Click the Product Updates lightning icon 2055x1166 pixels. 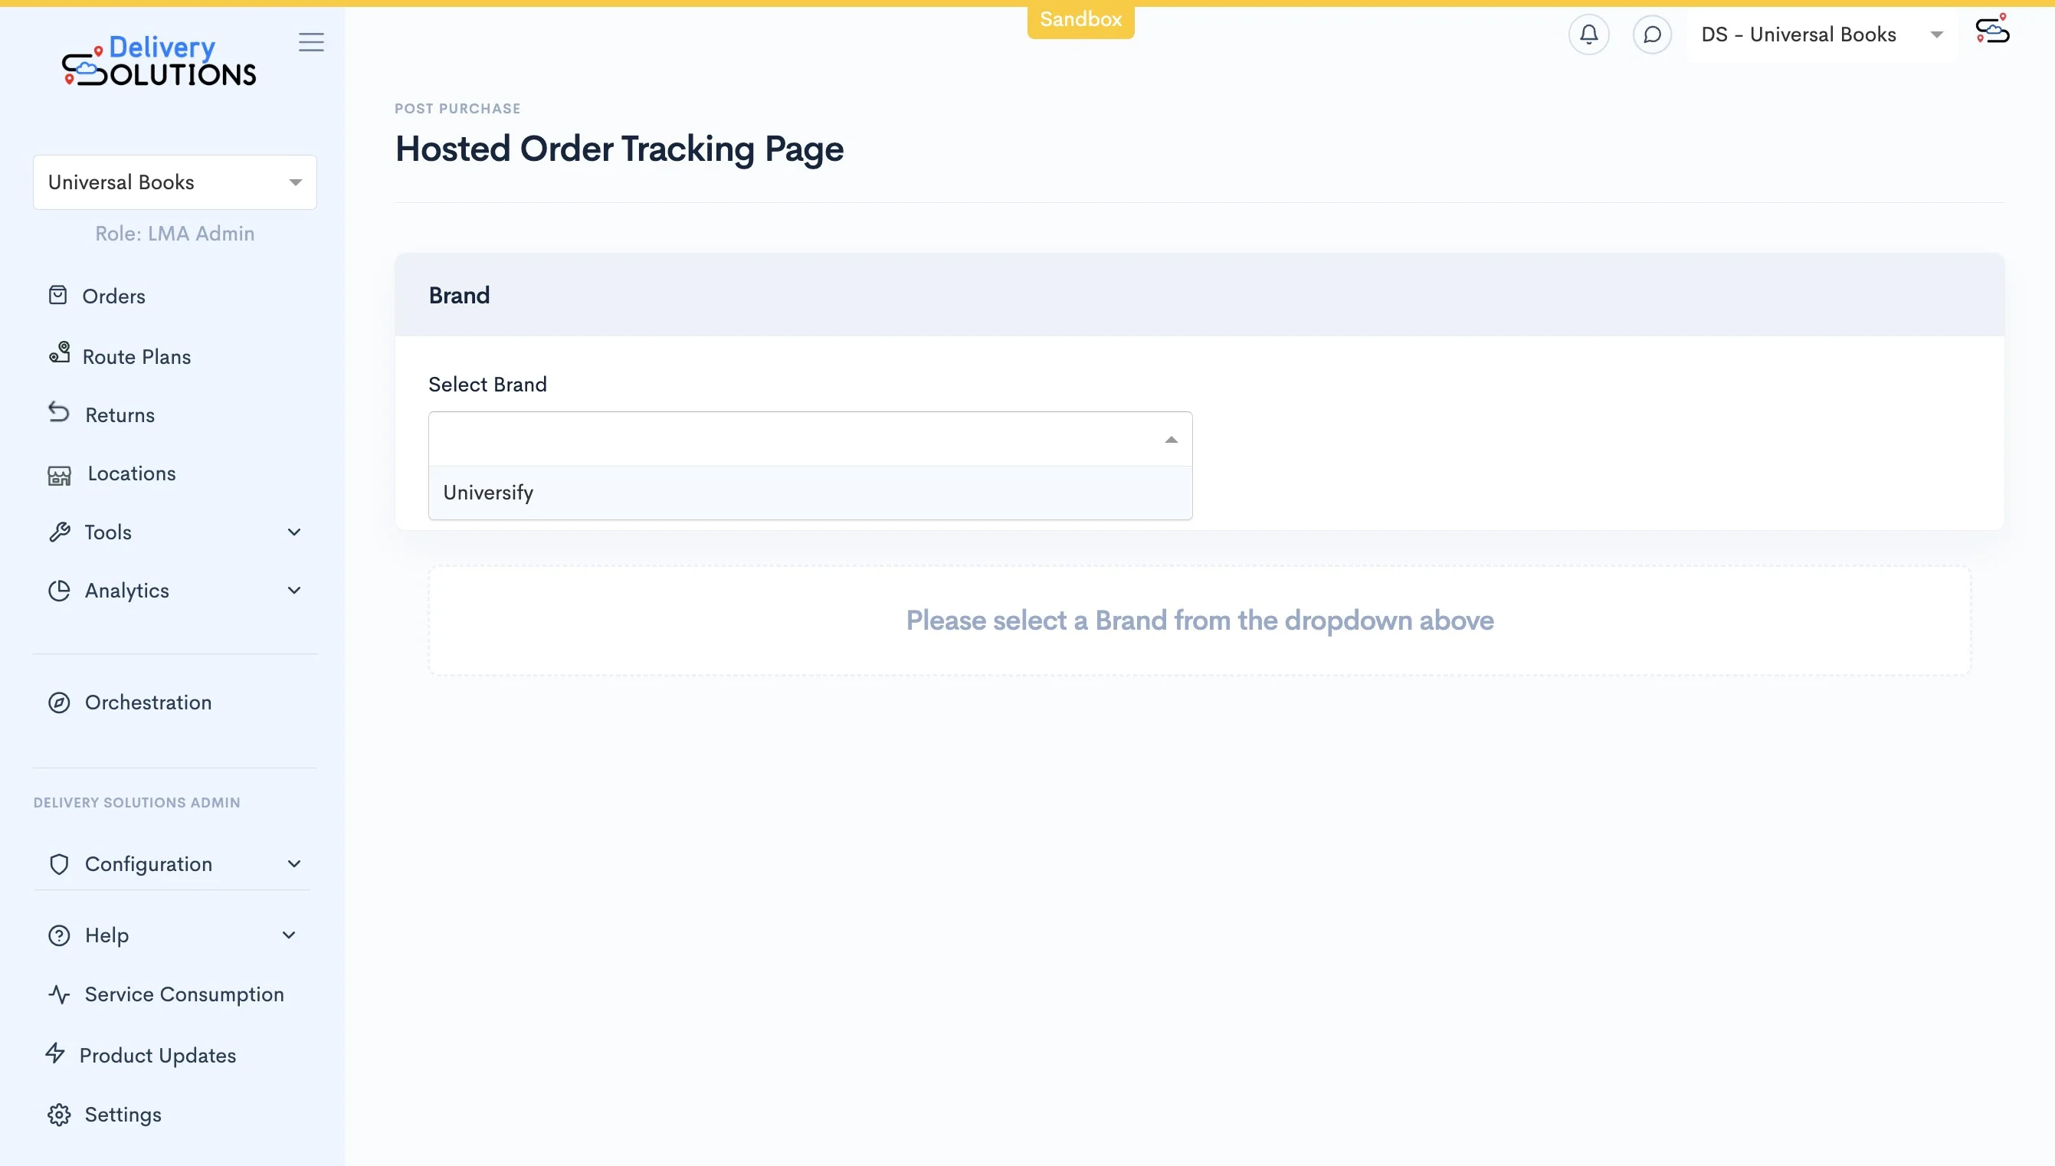55,1053
